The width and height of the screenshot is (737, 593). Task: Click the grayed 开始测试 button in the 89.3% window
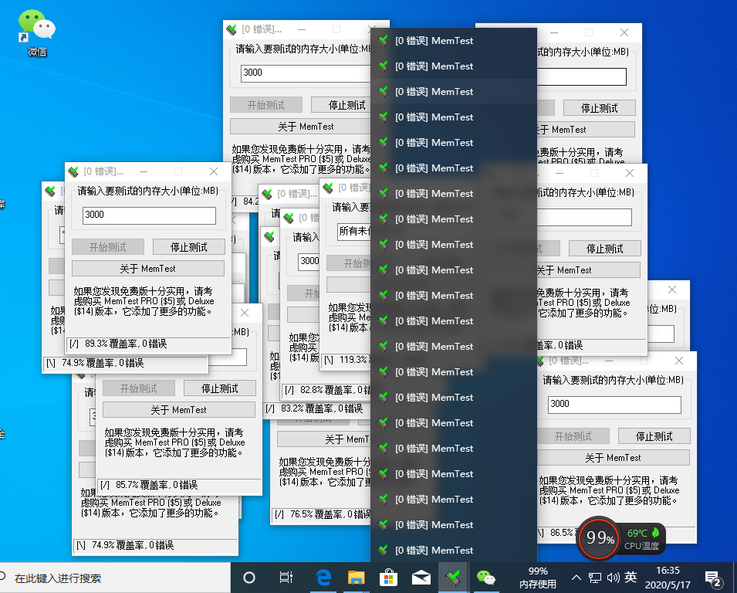click(107, 247)
